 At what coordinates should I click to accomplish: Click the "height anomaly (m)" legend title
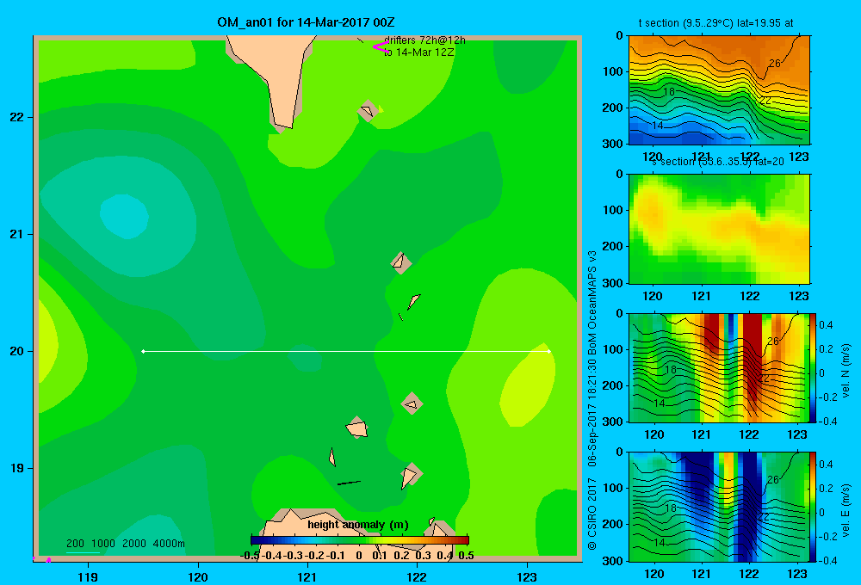click(358, 525)
